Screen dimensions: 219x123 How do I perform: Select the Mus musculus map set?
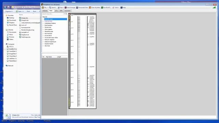pos(48,33)
